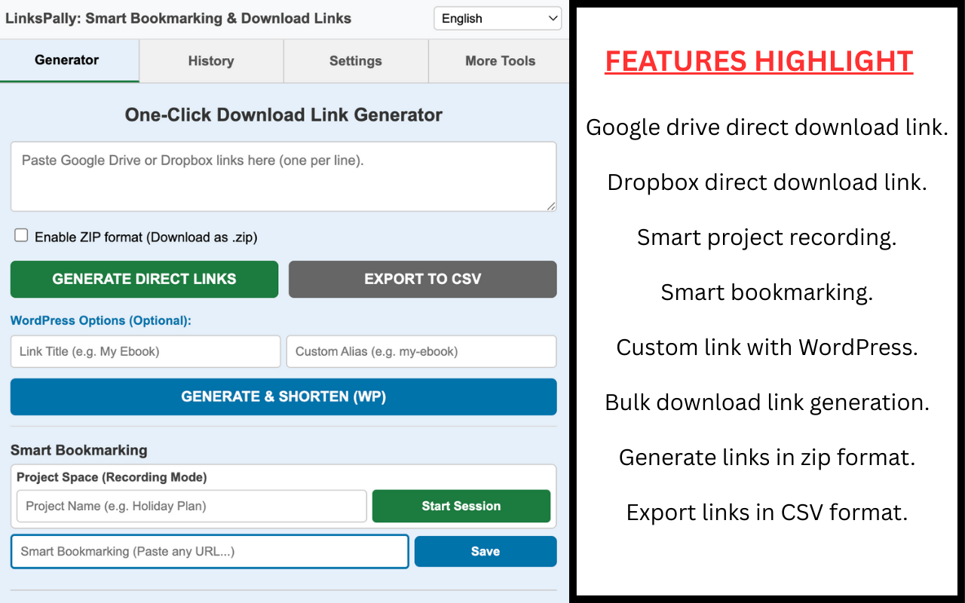The height and width of the screenshot is (603, 965).
Task: Save the smart bookmark
Action: (x=486, y=551)
